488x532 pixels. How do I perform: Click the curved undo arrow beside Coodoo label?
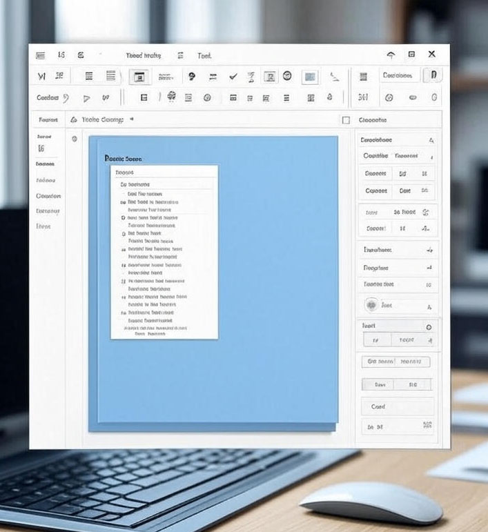tap(66, 99)
